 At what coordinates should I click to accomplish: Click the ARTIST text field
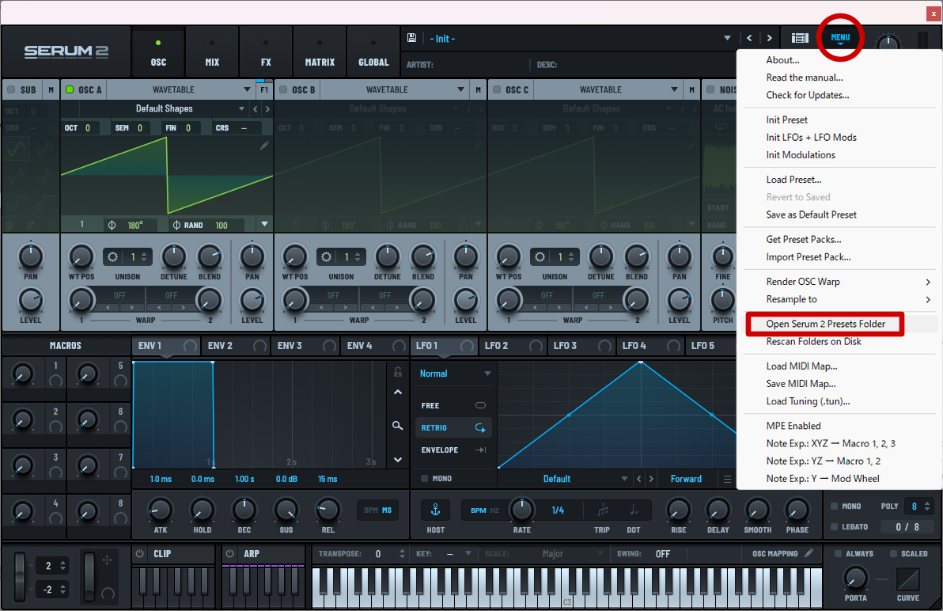pyautogui.click(x=464, y=64)
